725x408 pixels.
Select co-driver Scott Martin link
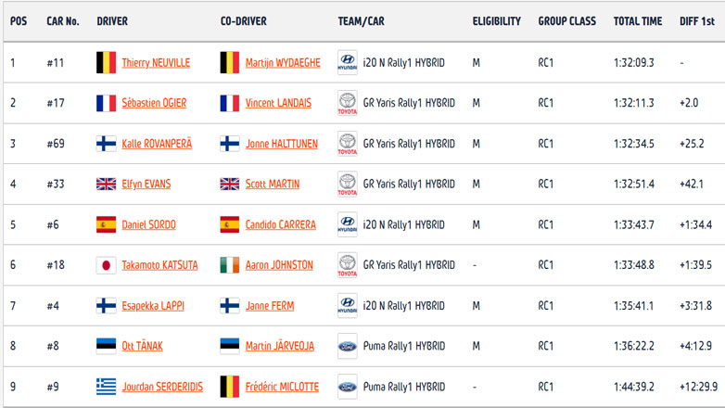click(273, 185)
